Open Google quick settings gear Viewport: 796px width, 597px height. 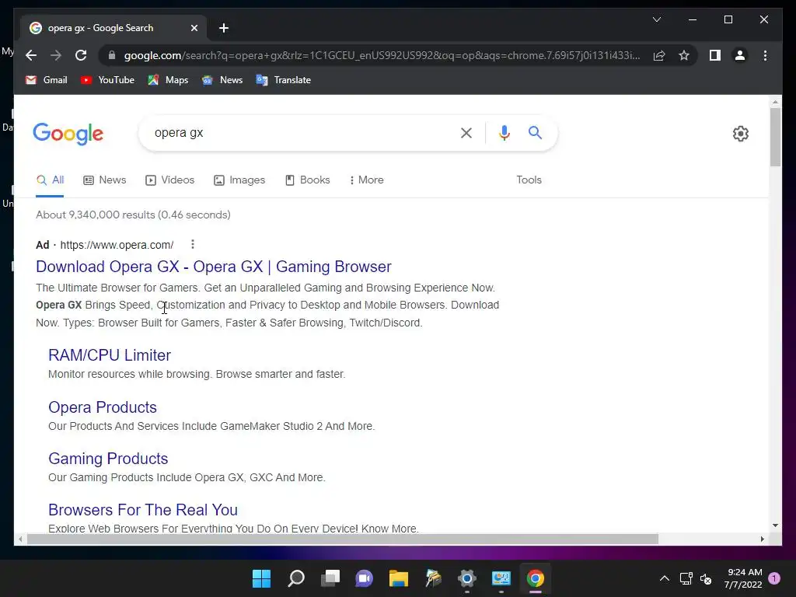(x=741, y=134)
